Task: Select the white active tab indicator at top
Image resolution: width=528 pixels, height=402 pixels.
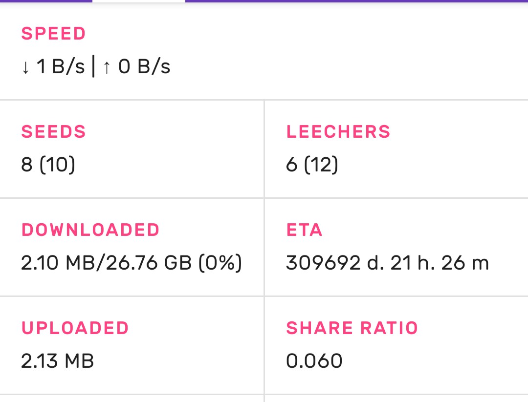Action: [x=139, y=1]
